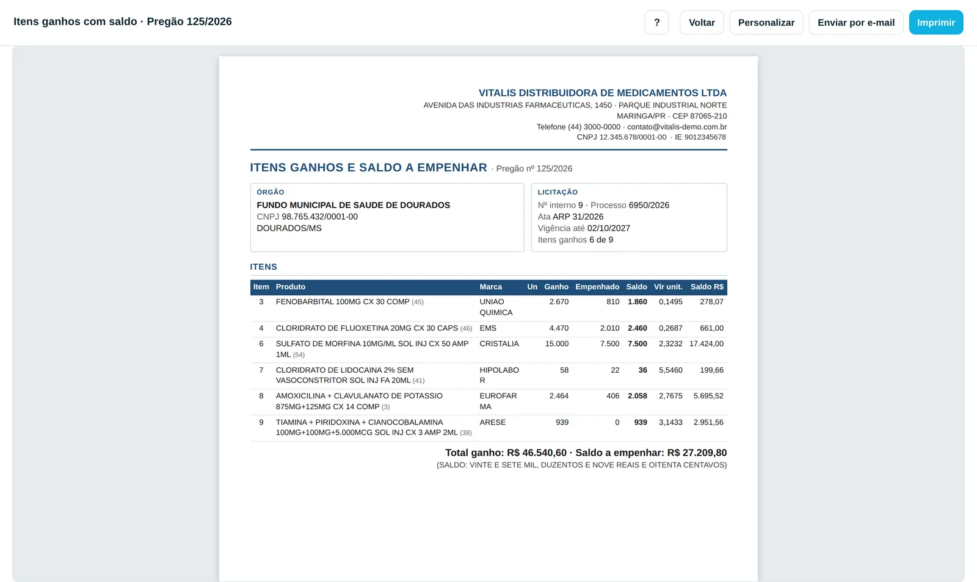Screen dimensions: 977x582
Task: Click the city DOURADOS/MS
Action: click(289, 228)
